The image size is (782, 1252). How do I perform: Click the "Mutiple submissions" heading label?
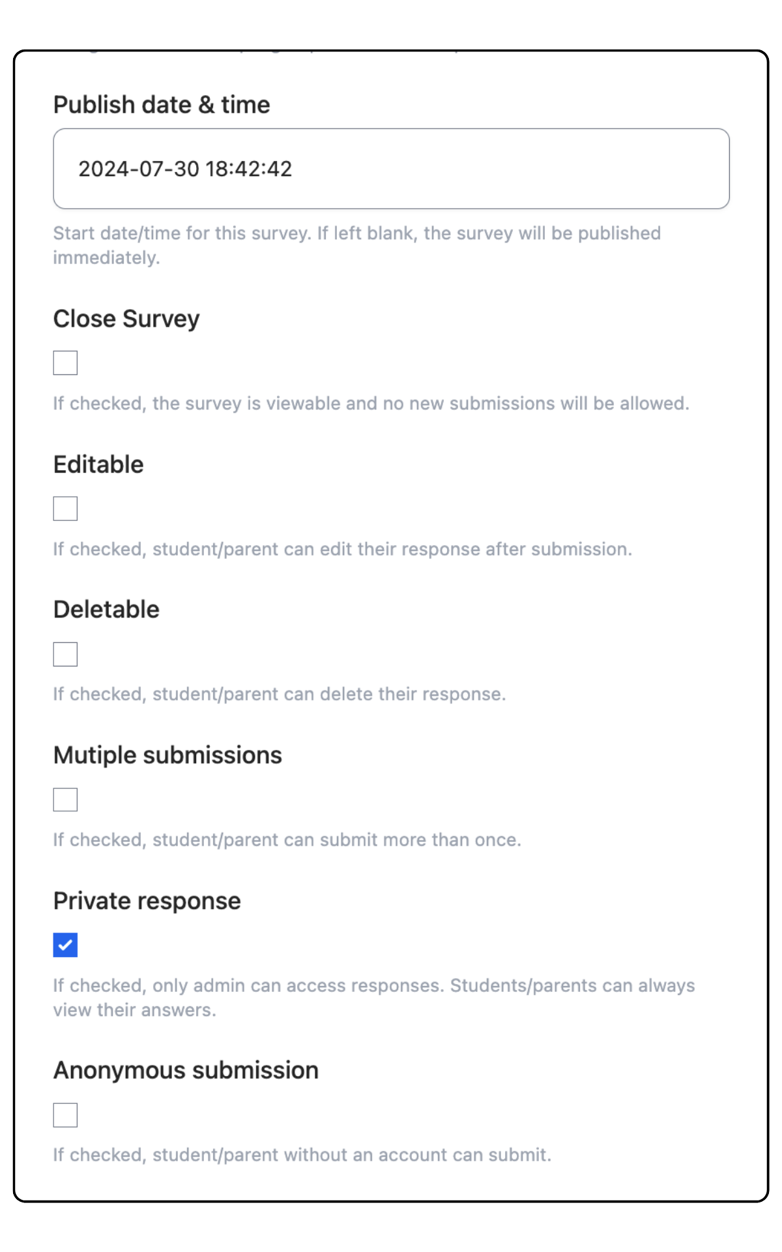[x=167, y=756]
